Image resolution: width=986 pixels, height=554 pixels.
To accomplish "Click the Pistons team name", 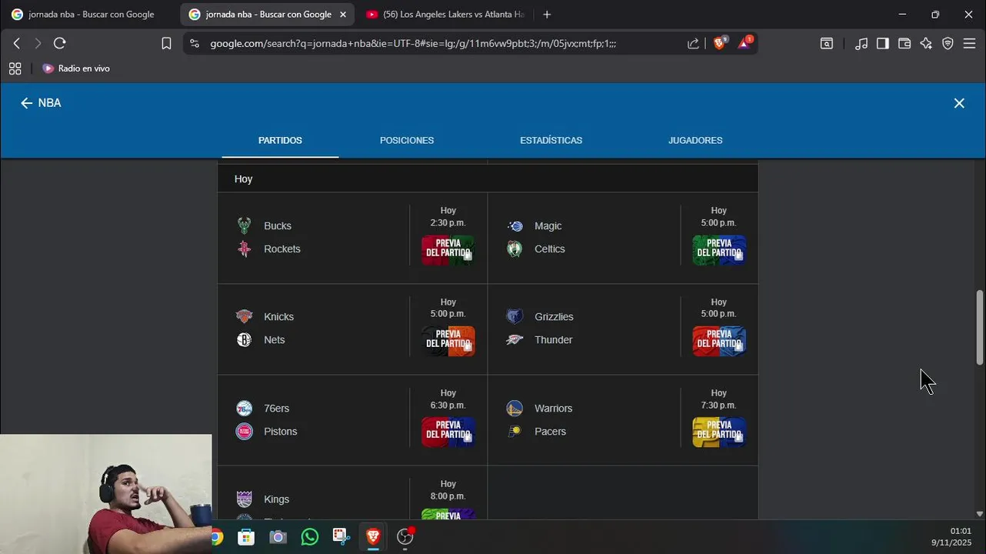I will (x=281, y=431).
